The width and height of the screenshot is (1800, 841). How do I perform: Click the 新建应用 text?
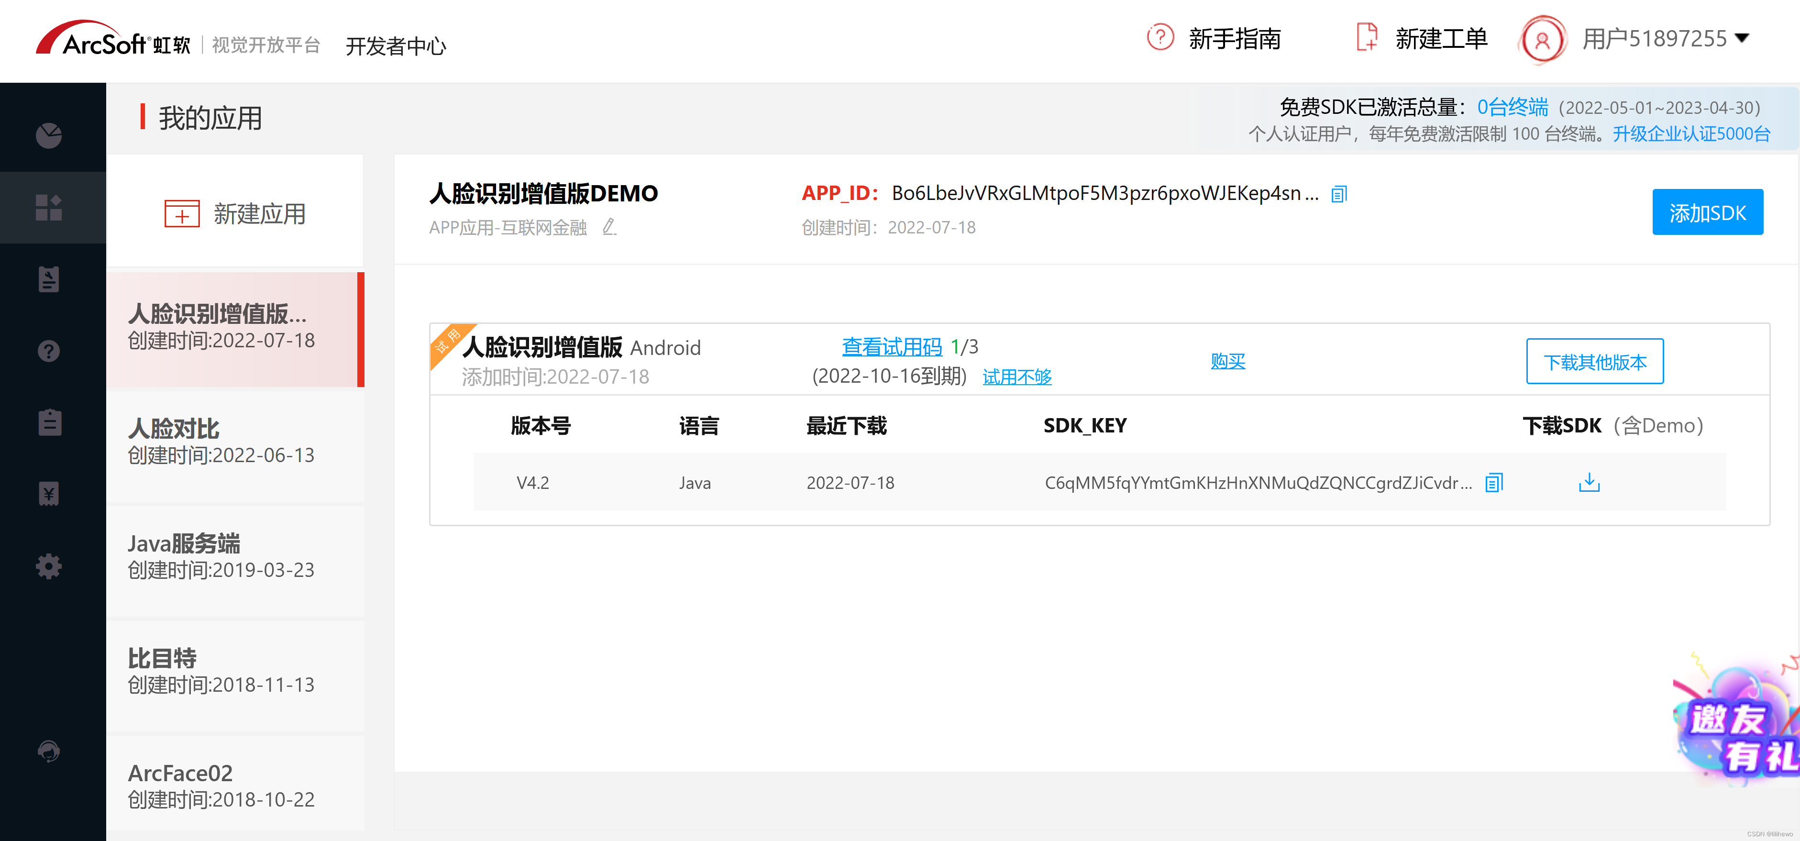pyautogui.click(x=259, y=215)
